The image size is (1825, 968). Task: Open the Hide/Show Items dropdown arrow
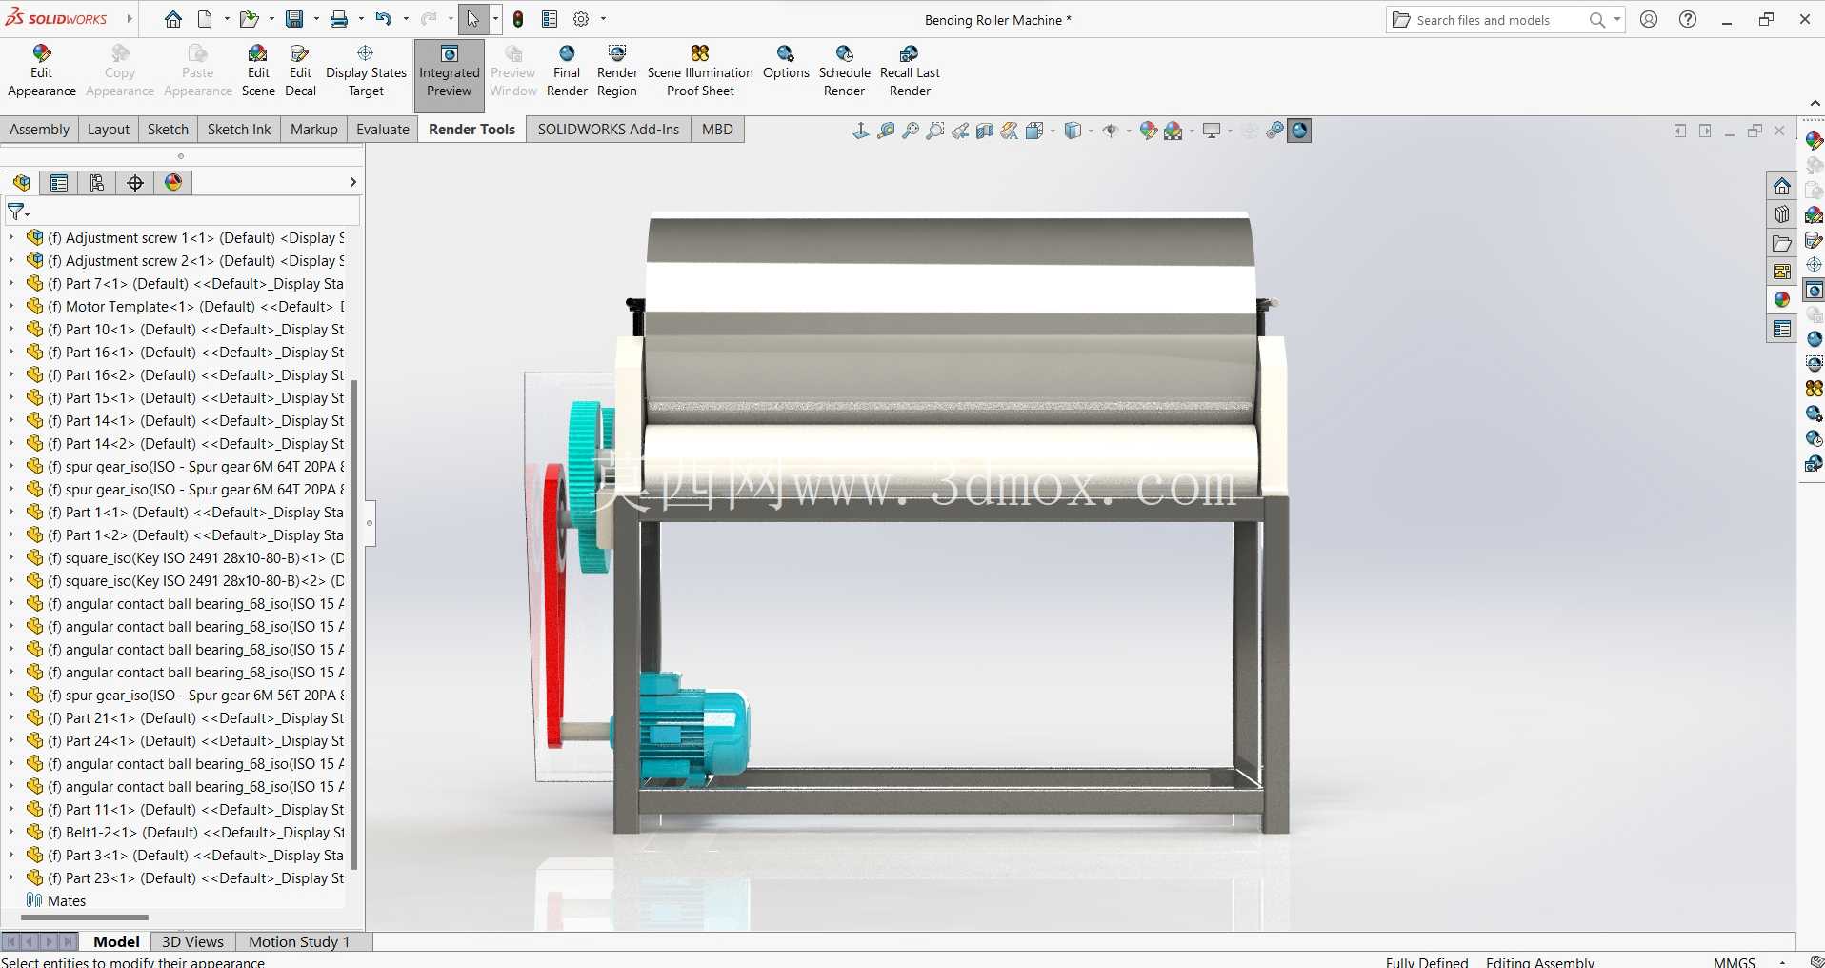(1129, 131)
